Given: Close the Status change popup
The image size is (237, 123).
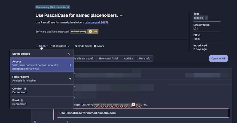Looking at the screenshot, I should click(x=69, y=54).
